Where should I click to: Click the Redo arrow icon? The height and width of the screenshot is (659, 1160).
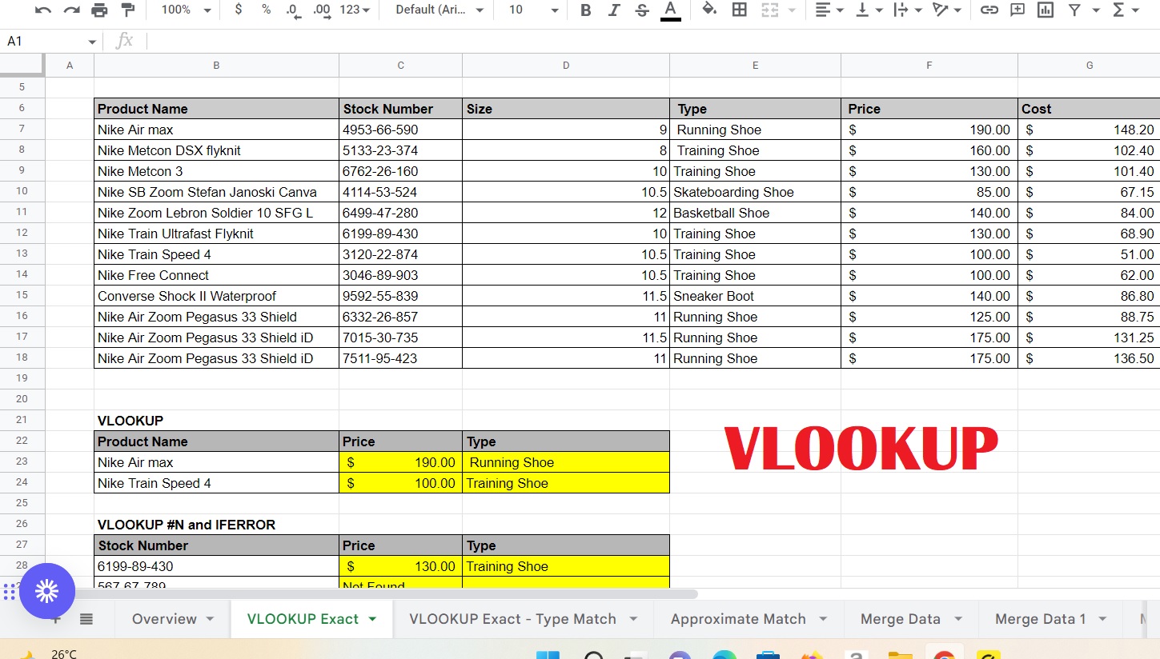[x=71, y=10]
